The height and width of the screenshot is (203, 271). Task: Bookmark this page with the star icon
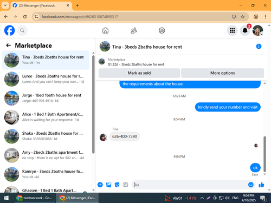[243, 17]
